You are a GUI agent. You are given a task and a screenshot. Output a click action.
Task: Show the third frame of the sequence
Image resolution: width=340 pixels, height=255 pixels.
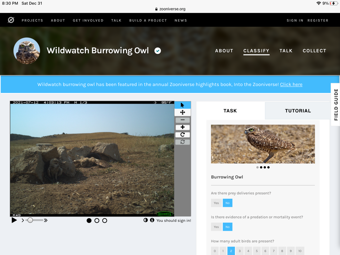tap(105, 220)
